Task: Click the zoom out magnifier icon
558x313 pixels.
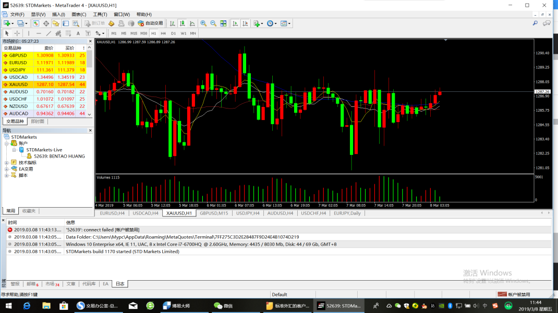Action: [213, 23]
